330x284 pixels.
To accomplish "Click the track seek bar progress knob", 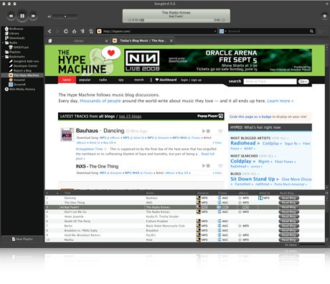I will [x=143, y=20].
